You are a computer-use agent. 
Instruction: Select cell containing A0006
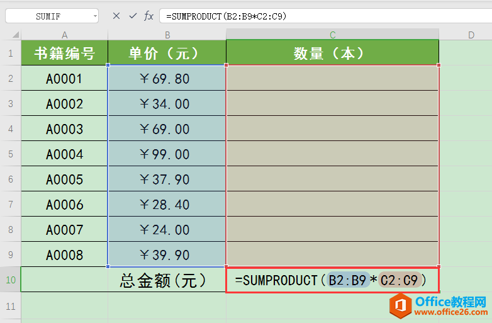coord(64,205)
